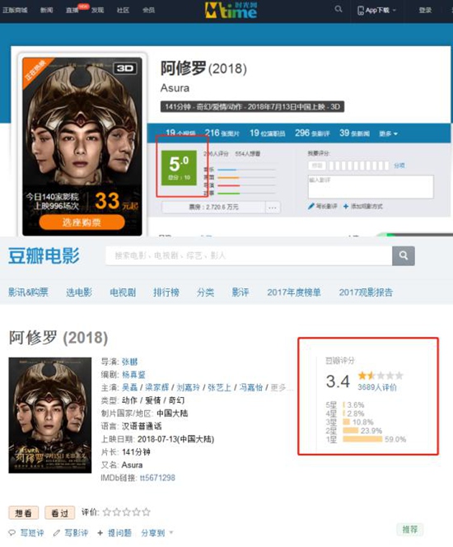Open the 216 张图片 tab
The height and width of the screenshot is (547, 453).
222,133
